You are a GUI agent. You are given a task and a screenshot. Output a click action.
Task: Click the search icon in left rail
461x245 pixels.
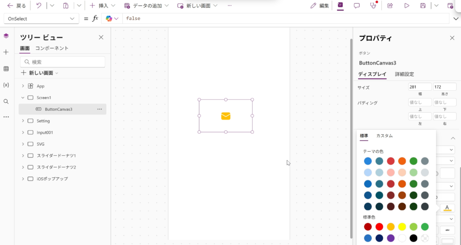click(x=6, y=101)
